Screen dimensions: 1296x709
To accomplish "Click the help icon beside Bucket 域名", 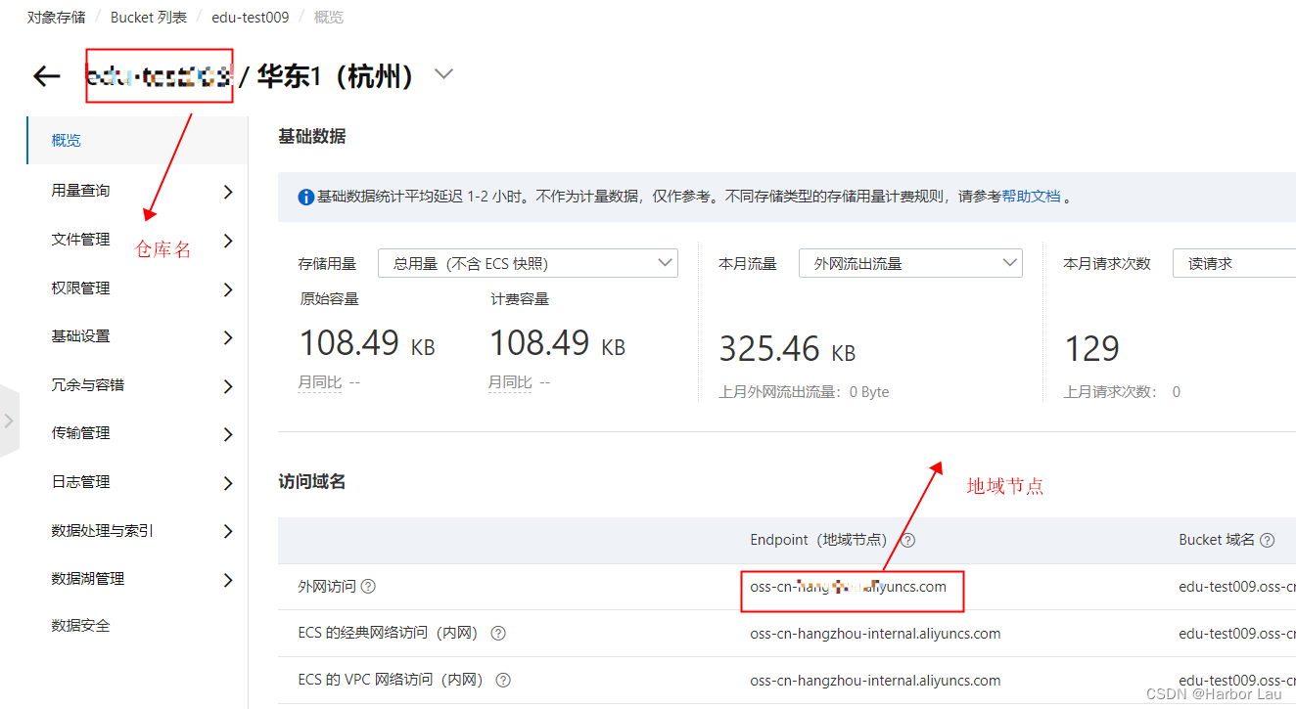I will pyautogui.click(x=1267, y=540).
